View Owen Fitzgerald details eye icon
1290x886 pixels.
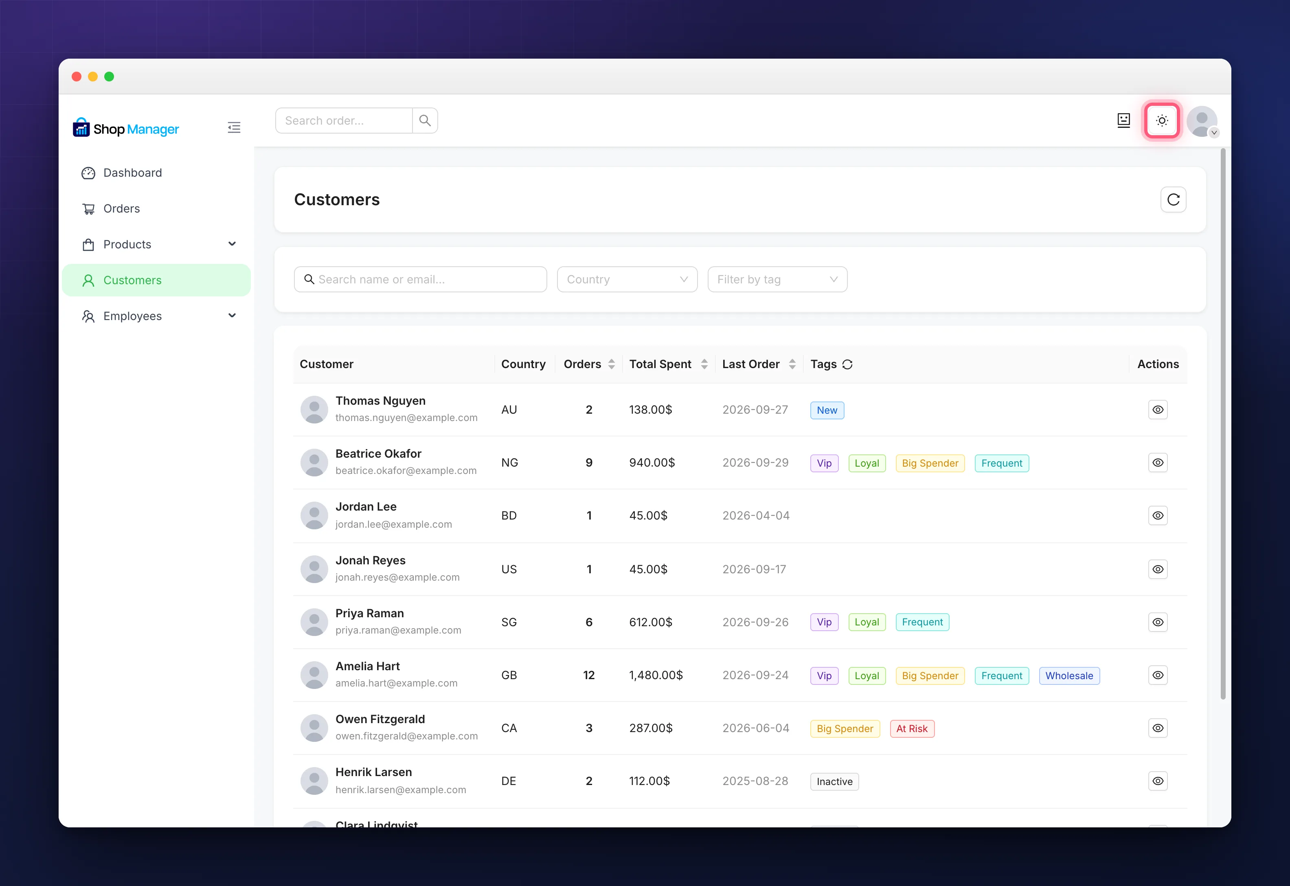point(1157,728)
